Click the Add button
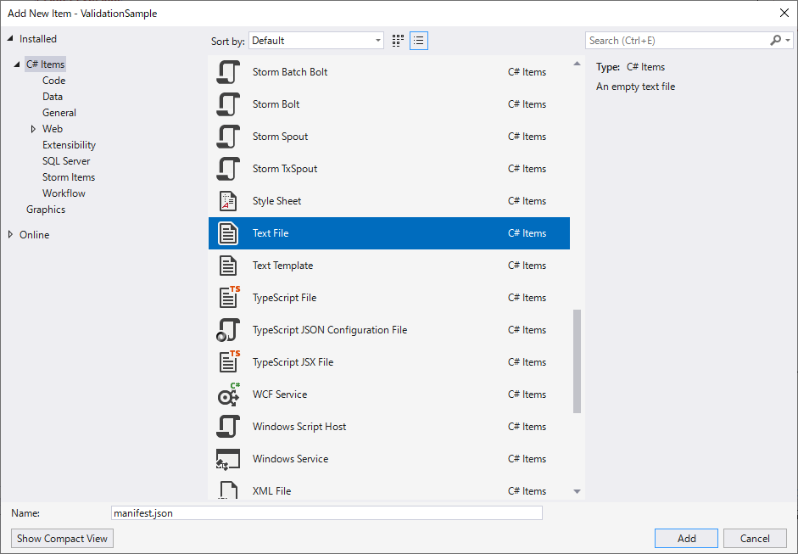 686,539
